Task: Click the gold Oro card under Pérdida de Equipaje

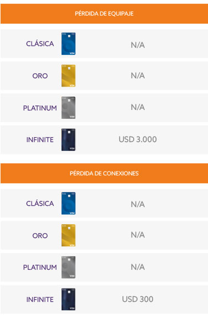Action: 69,75
